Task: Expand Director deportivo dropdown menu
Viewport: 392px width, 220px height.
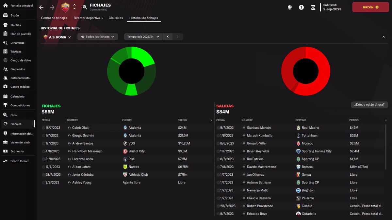Action: [89, 18]
